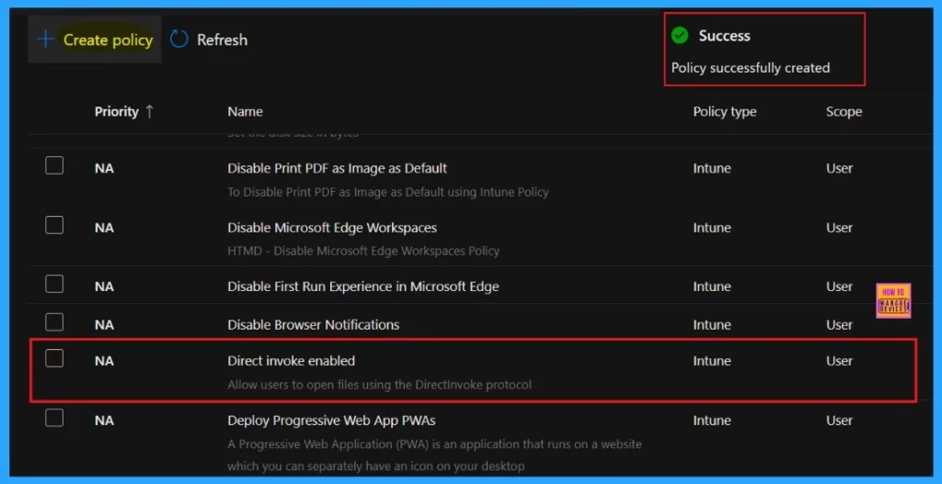Tick checkbox for Deploy Progressive Web App PWAs
The image size is (942, 484).
click(54, 418)
